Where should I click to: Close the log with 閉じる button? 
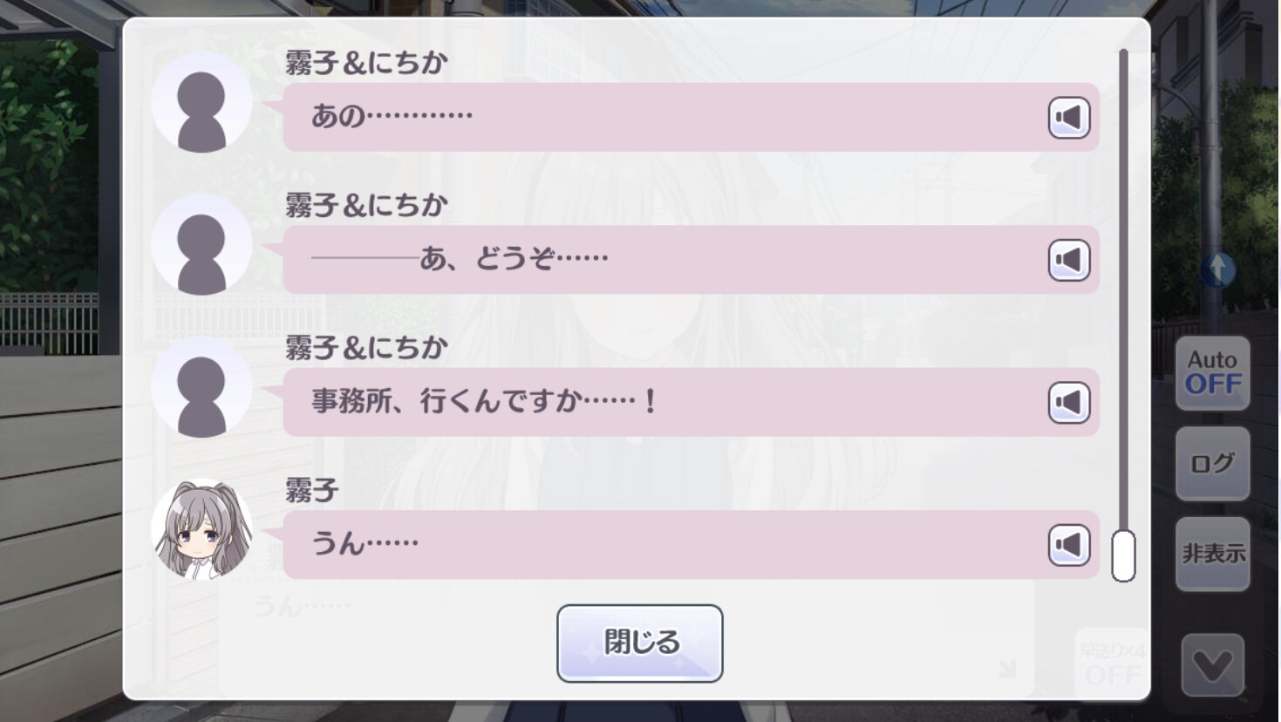click(x=639, y=643)
